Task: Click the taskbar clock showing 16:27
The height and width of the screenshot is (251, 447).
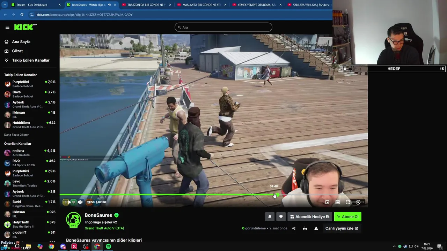Action: [x=427, y=246]
